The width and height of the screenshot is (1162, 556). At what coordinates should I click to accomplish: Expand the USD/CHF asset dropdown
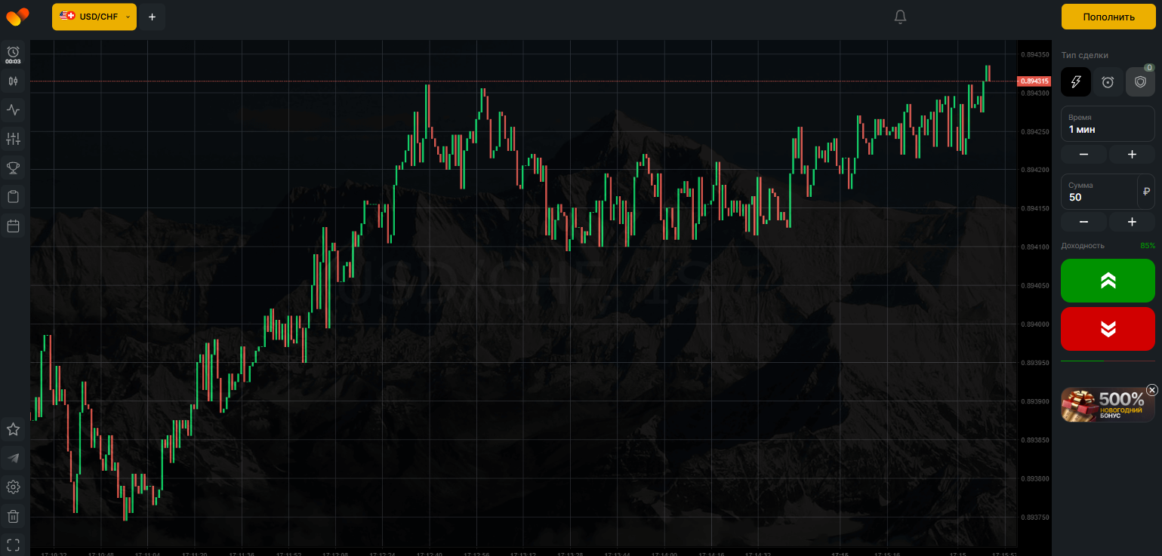94,17
